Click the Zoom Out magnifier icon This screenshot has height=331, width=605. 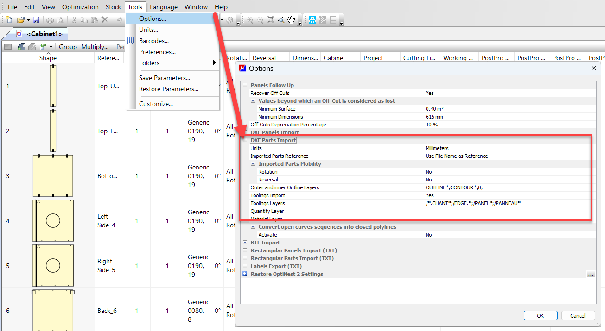coord(261,20)
